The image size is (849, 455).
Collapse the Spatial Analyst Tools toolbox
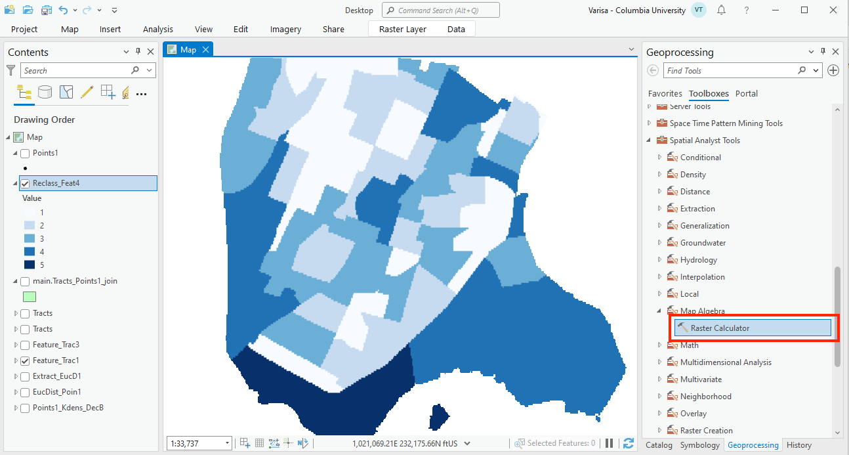pos(650,140)
